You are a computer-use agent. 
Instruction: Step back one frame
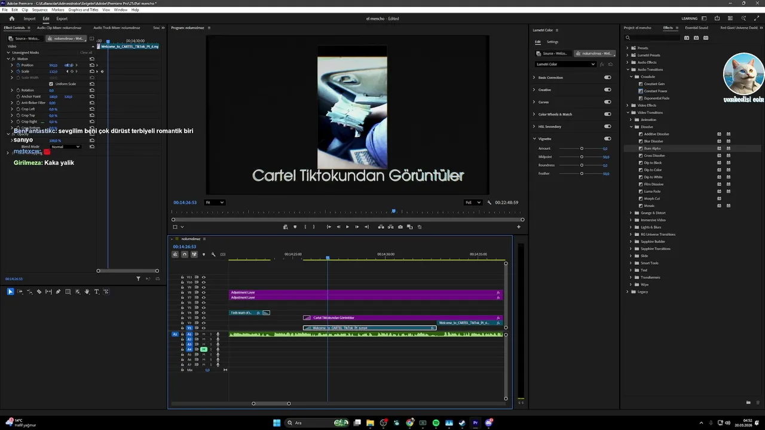338,227
